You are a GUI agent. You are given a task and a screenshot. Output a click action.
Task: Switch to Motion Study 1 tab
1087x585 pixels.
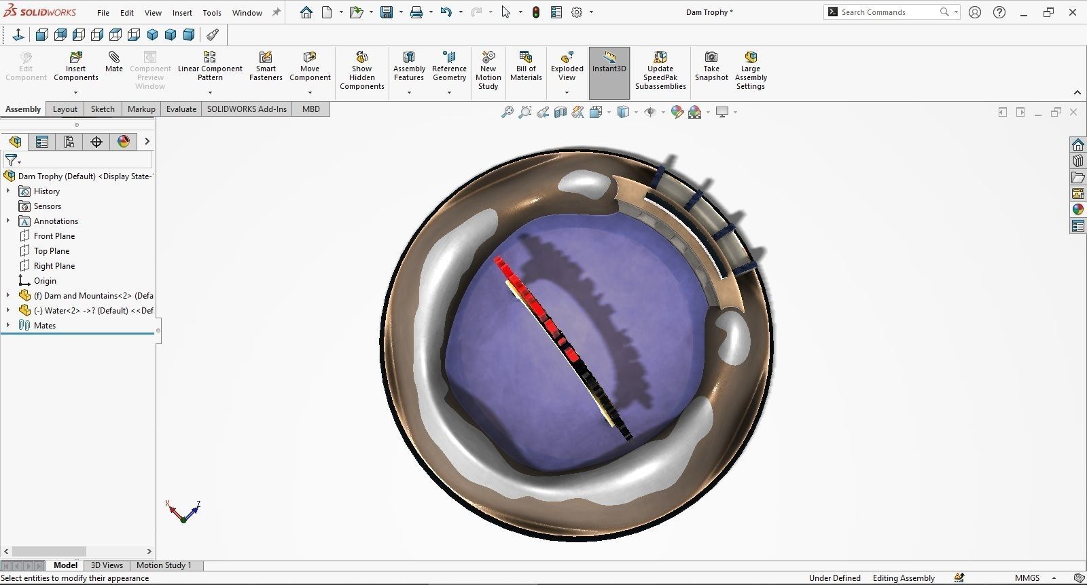click(164, 565)
